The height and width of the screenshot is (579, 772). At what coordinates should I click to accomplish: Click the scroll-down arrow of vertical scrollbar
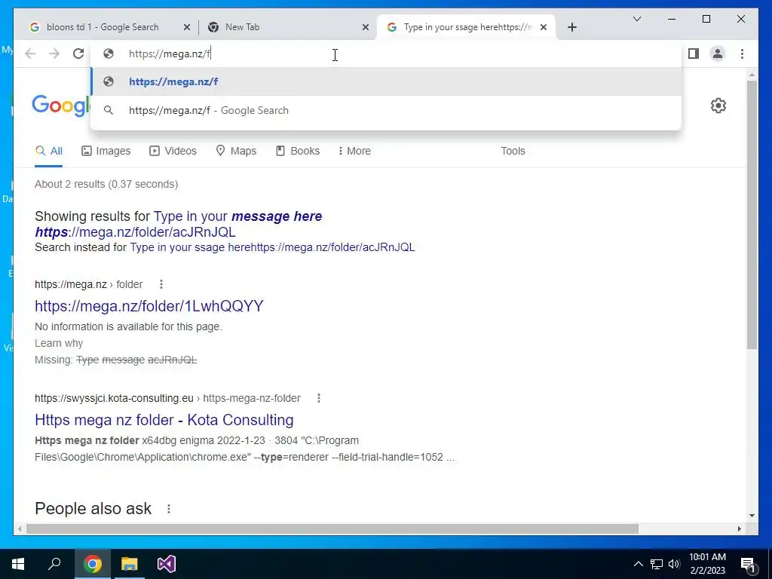(x=752, y=516)
